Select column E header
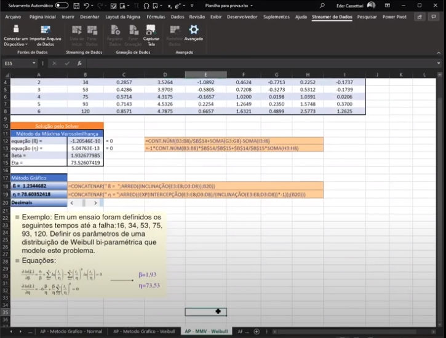The image size is (446, 338). [x=205, y=75]
